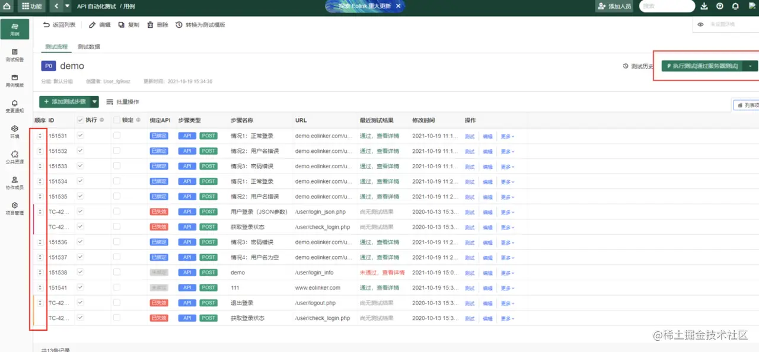Screen dimensions: 759x352
Task: Open 协作成员 in the sidebar
Action: coord(15,183)
